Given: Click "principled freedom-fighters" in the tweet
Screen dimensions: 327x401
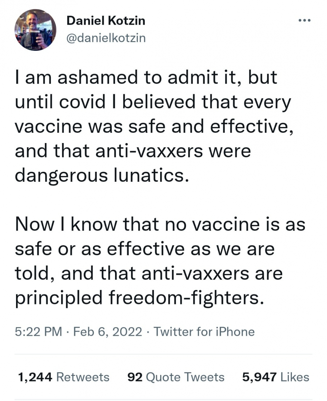Looking at the screenshot, I should click(137, 297).
